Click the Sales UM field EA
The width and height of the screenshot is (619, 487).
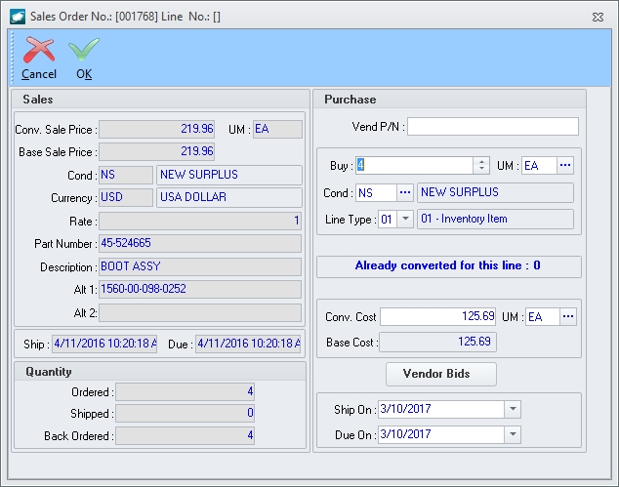(x=277, y=129)
